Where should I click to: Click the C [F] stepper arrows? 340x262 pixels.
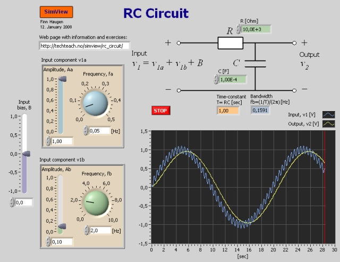coord(216,79)
